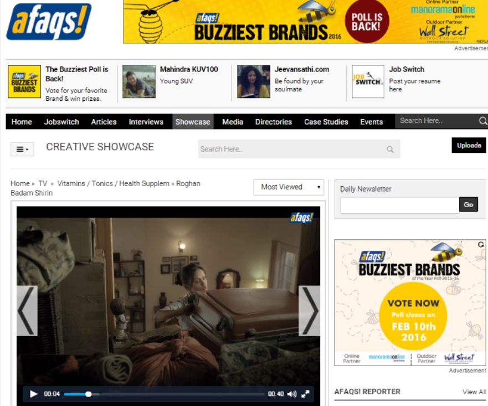
Task: Click Vitamins / Tonics / Health Supplem breadcrumb
Action: point(114,183)
